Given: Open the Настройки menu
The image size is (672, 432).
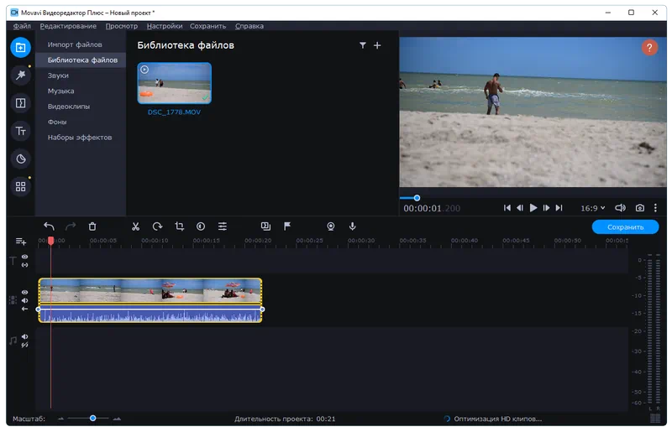Looking at the screenshot, I should point(165,26).
